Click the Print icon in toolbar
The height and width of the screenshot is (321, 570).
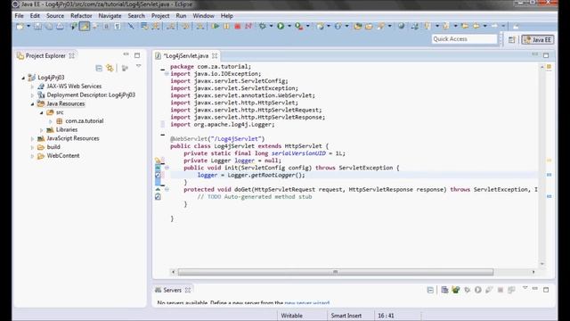click(60, 26)
